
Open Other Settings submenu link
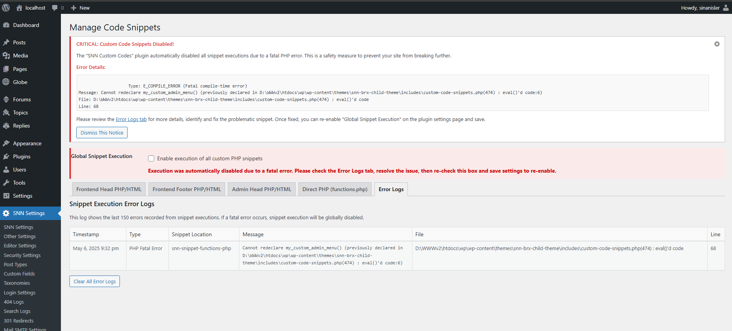[20, 236]
